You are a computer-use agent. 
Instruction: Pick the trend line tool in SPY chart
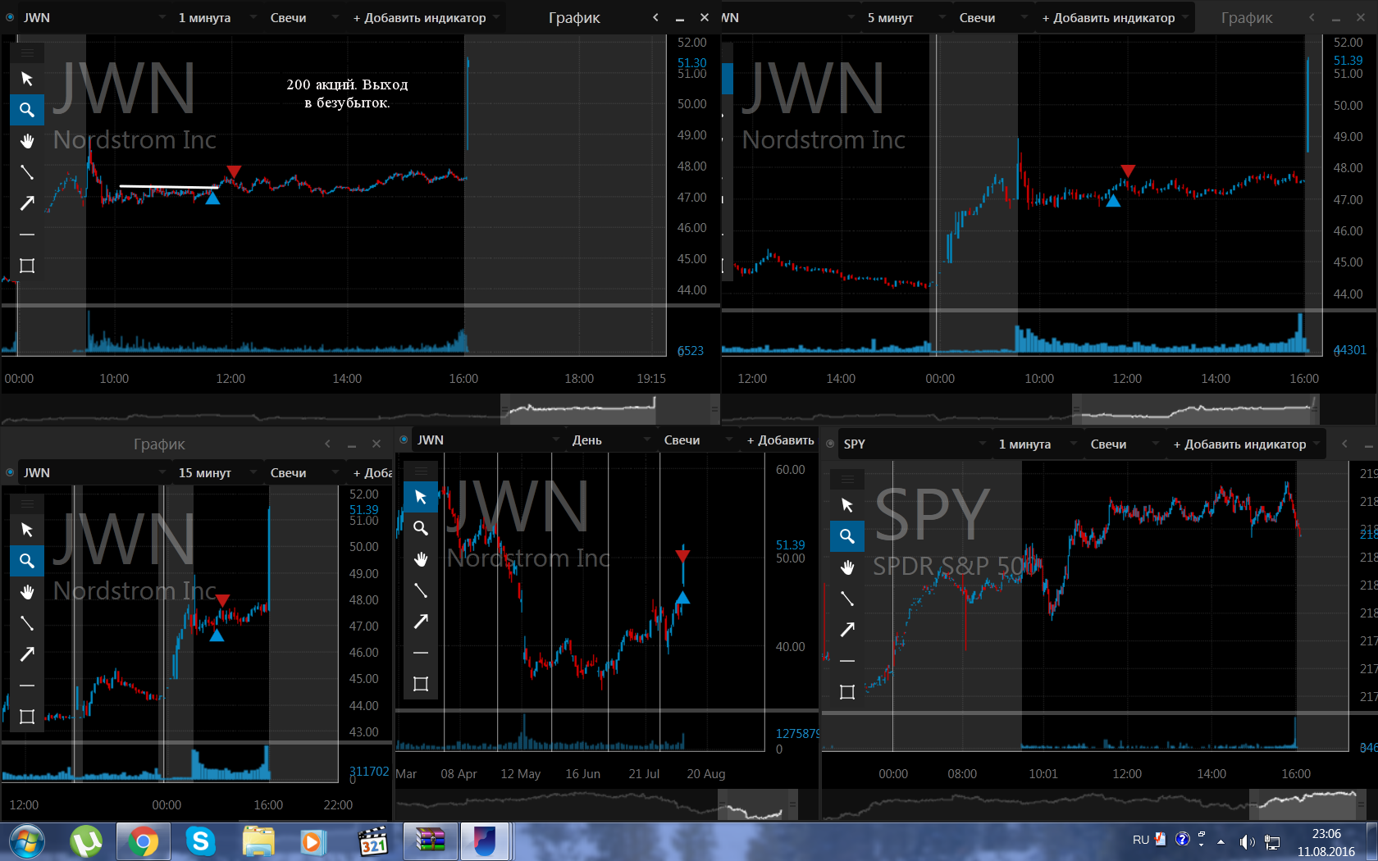click(x=847, y=599)
